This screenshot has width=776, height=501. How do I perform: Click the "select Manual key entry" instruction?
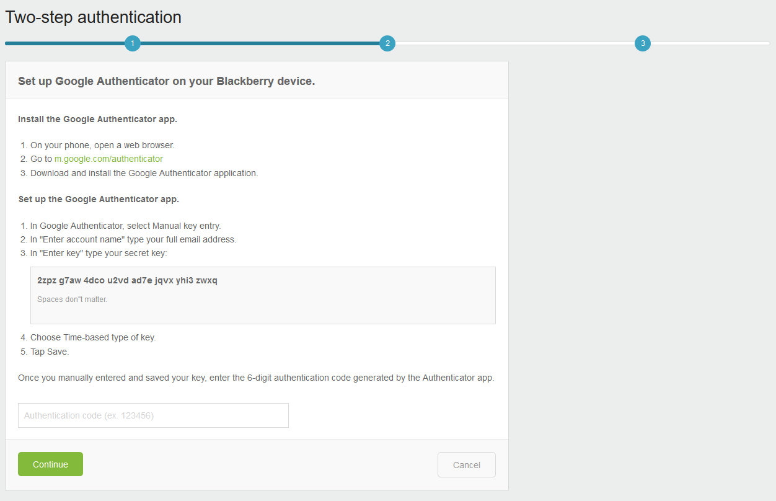pos(125,226)
